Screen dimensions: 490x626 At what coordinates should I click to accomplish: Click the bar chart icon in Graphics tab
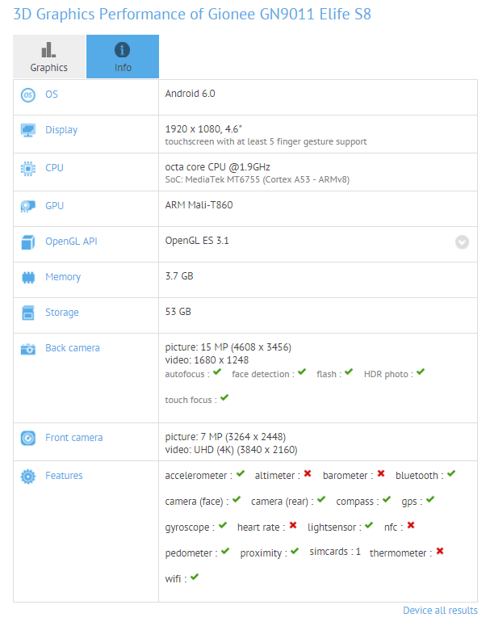48,50
